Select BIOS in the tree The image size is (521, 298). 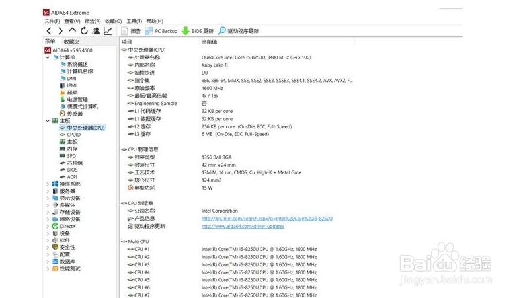pos(69,170)
